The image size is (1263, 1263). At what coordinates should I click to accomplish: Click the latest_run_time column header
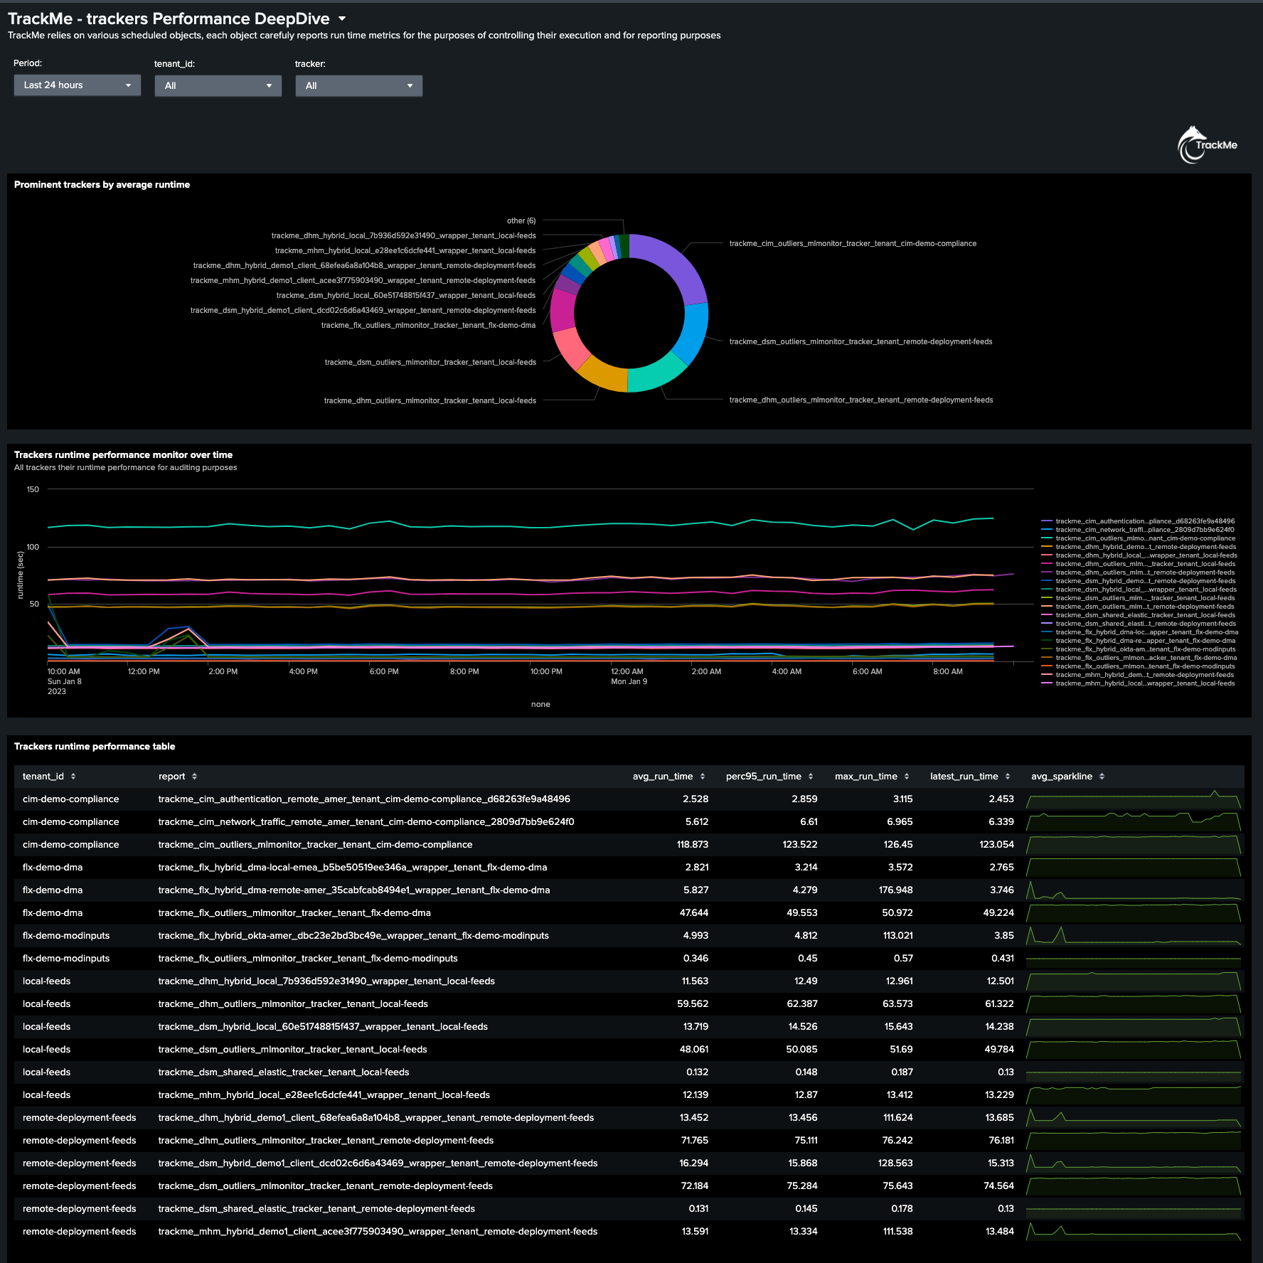[964, 777]
